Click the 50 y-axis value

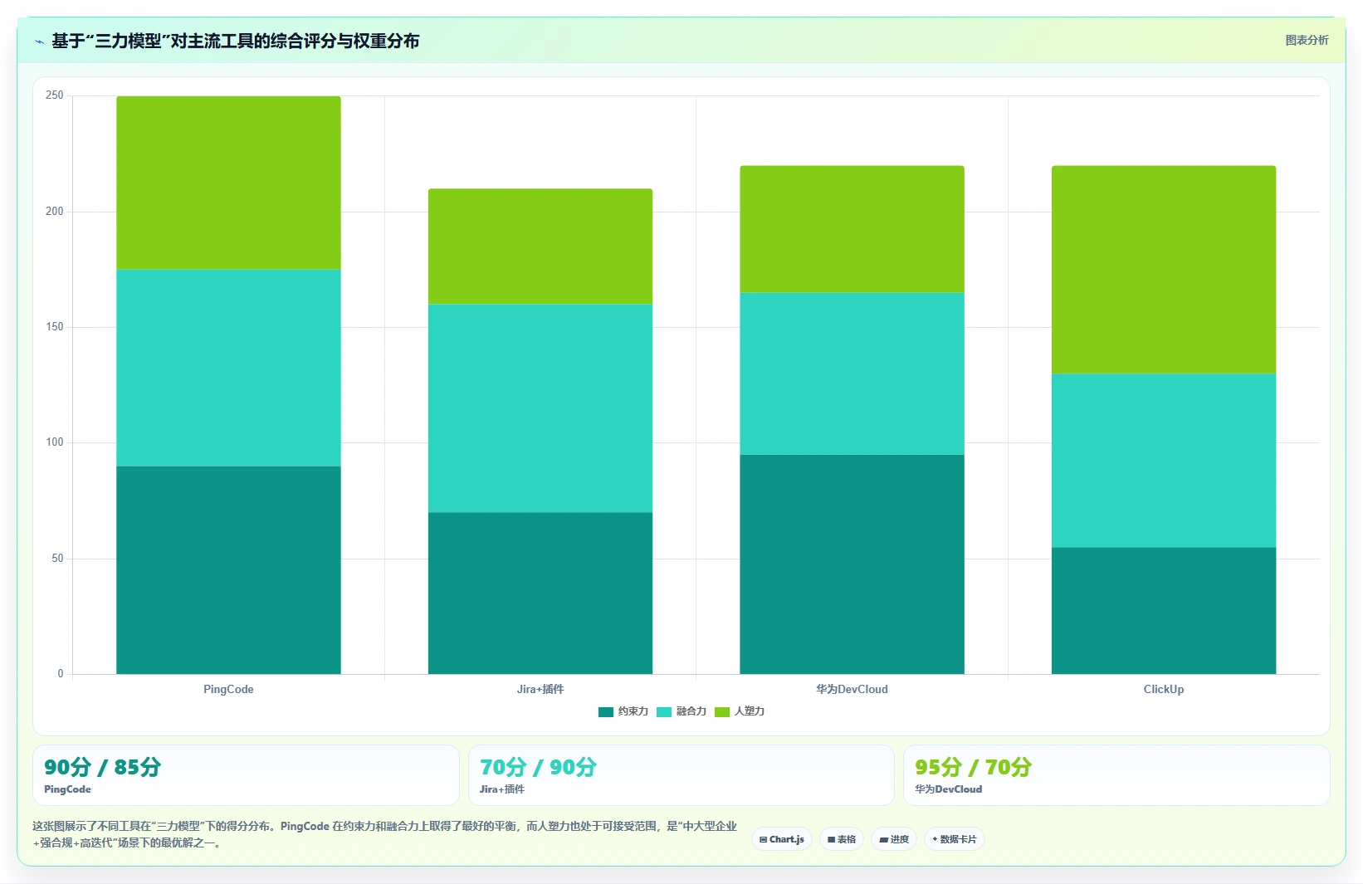(57, 559)
